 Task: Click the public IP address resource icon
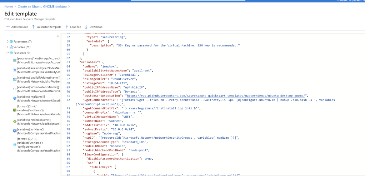pos(15,79)
